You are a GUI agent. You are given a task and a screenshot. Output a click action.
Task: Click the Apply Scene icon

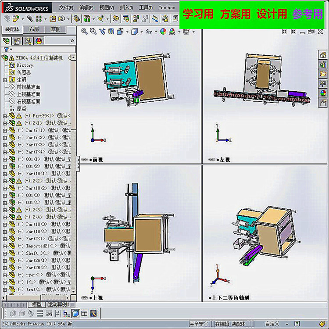click(172, 32)
